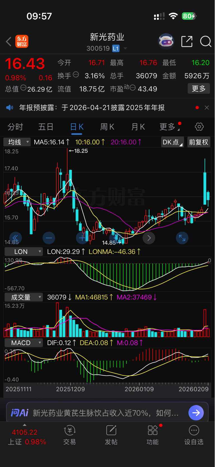Move chart right with arrow button
Screen dimensions: 215x467
click(x=149, y=238)
